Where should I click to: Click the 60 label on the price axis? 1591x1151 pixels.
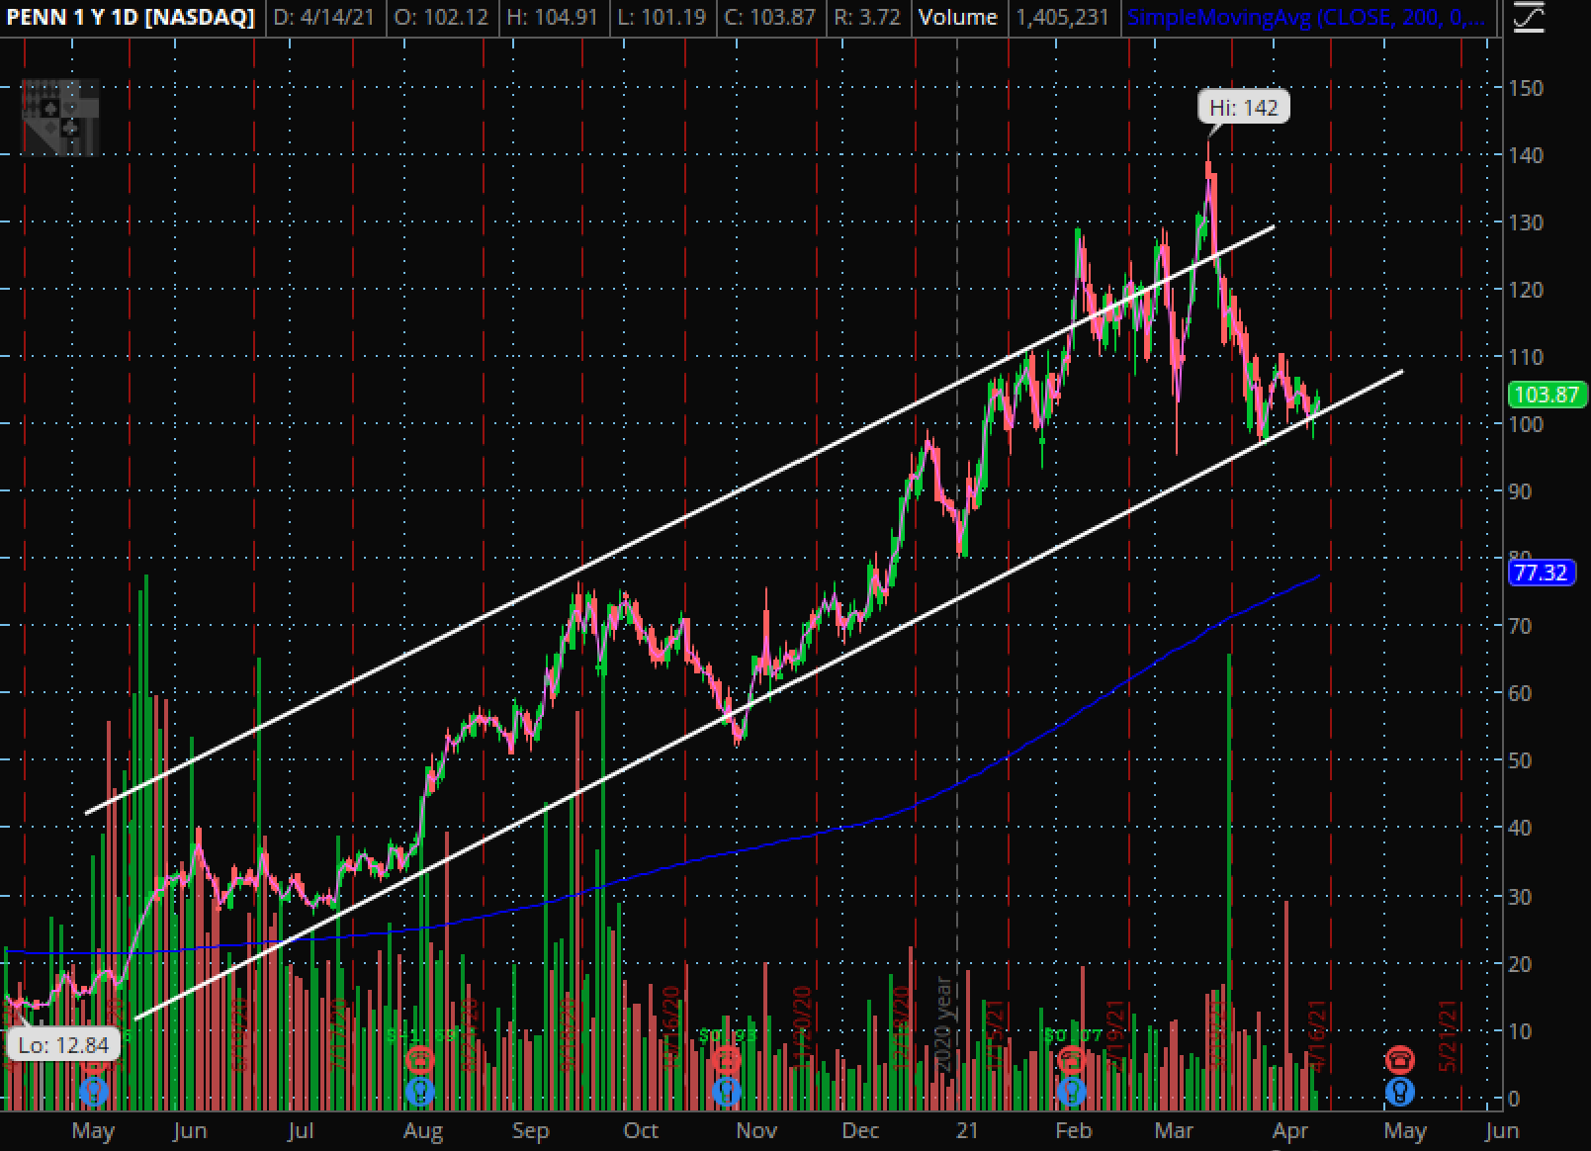tap(1520, 693)
